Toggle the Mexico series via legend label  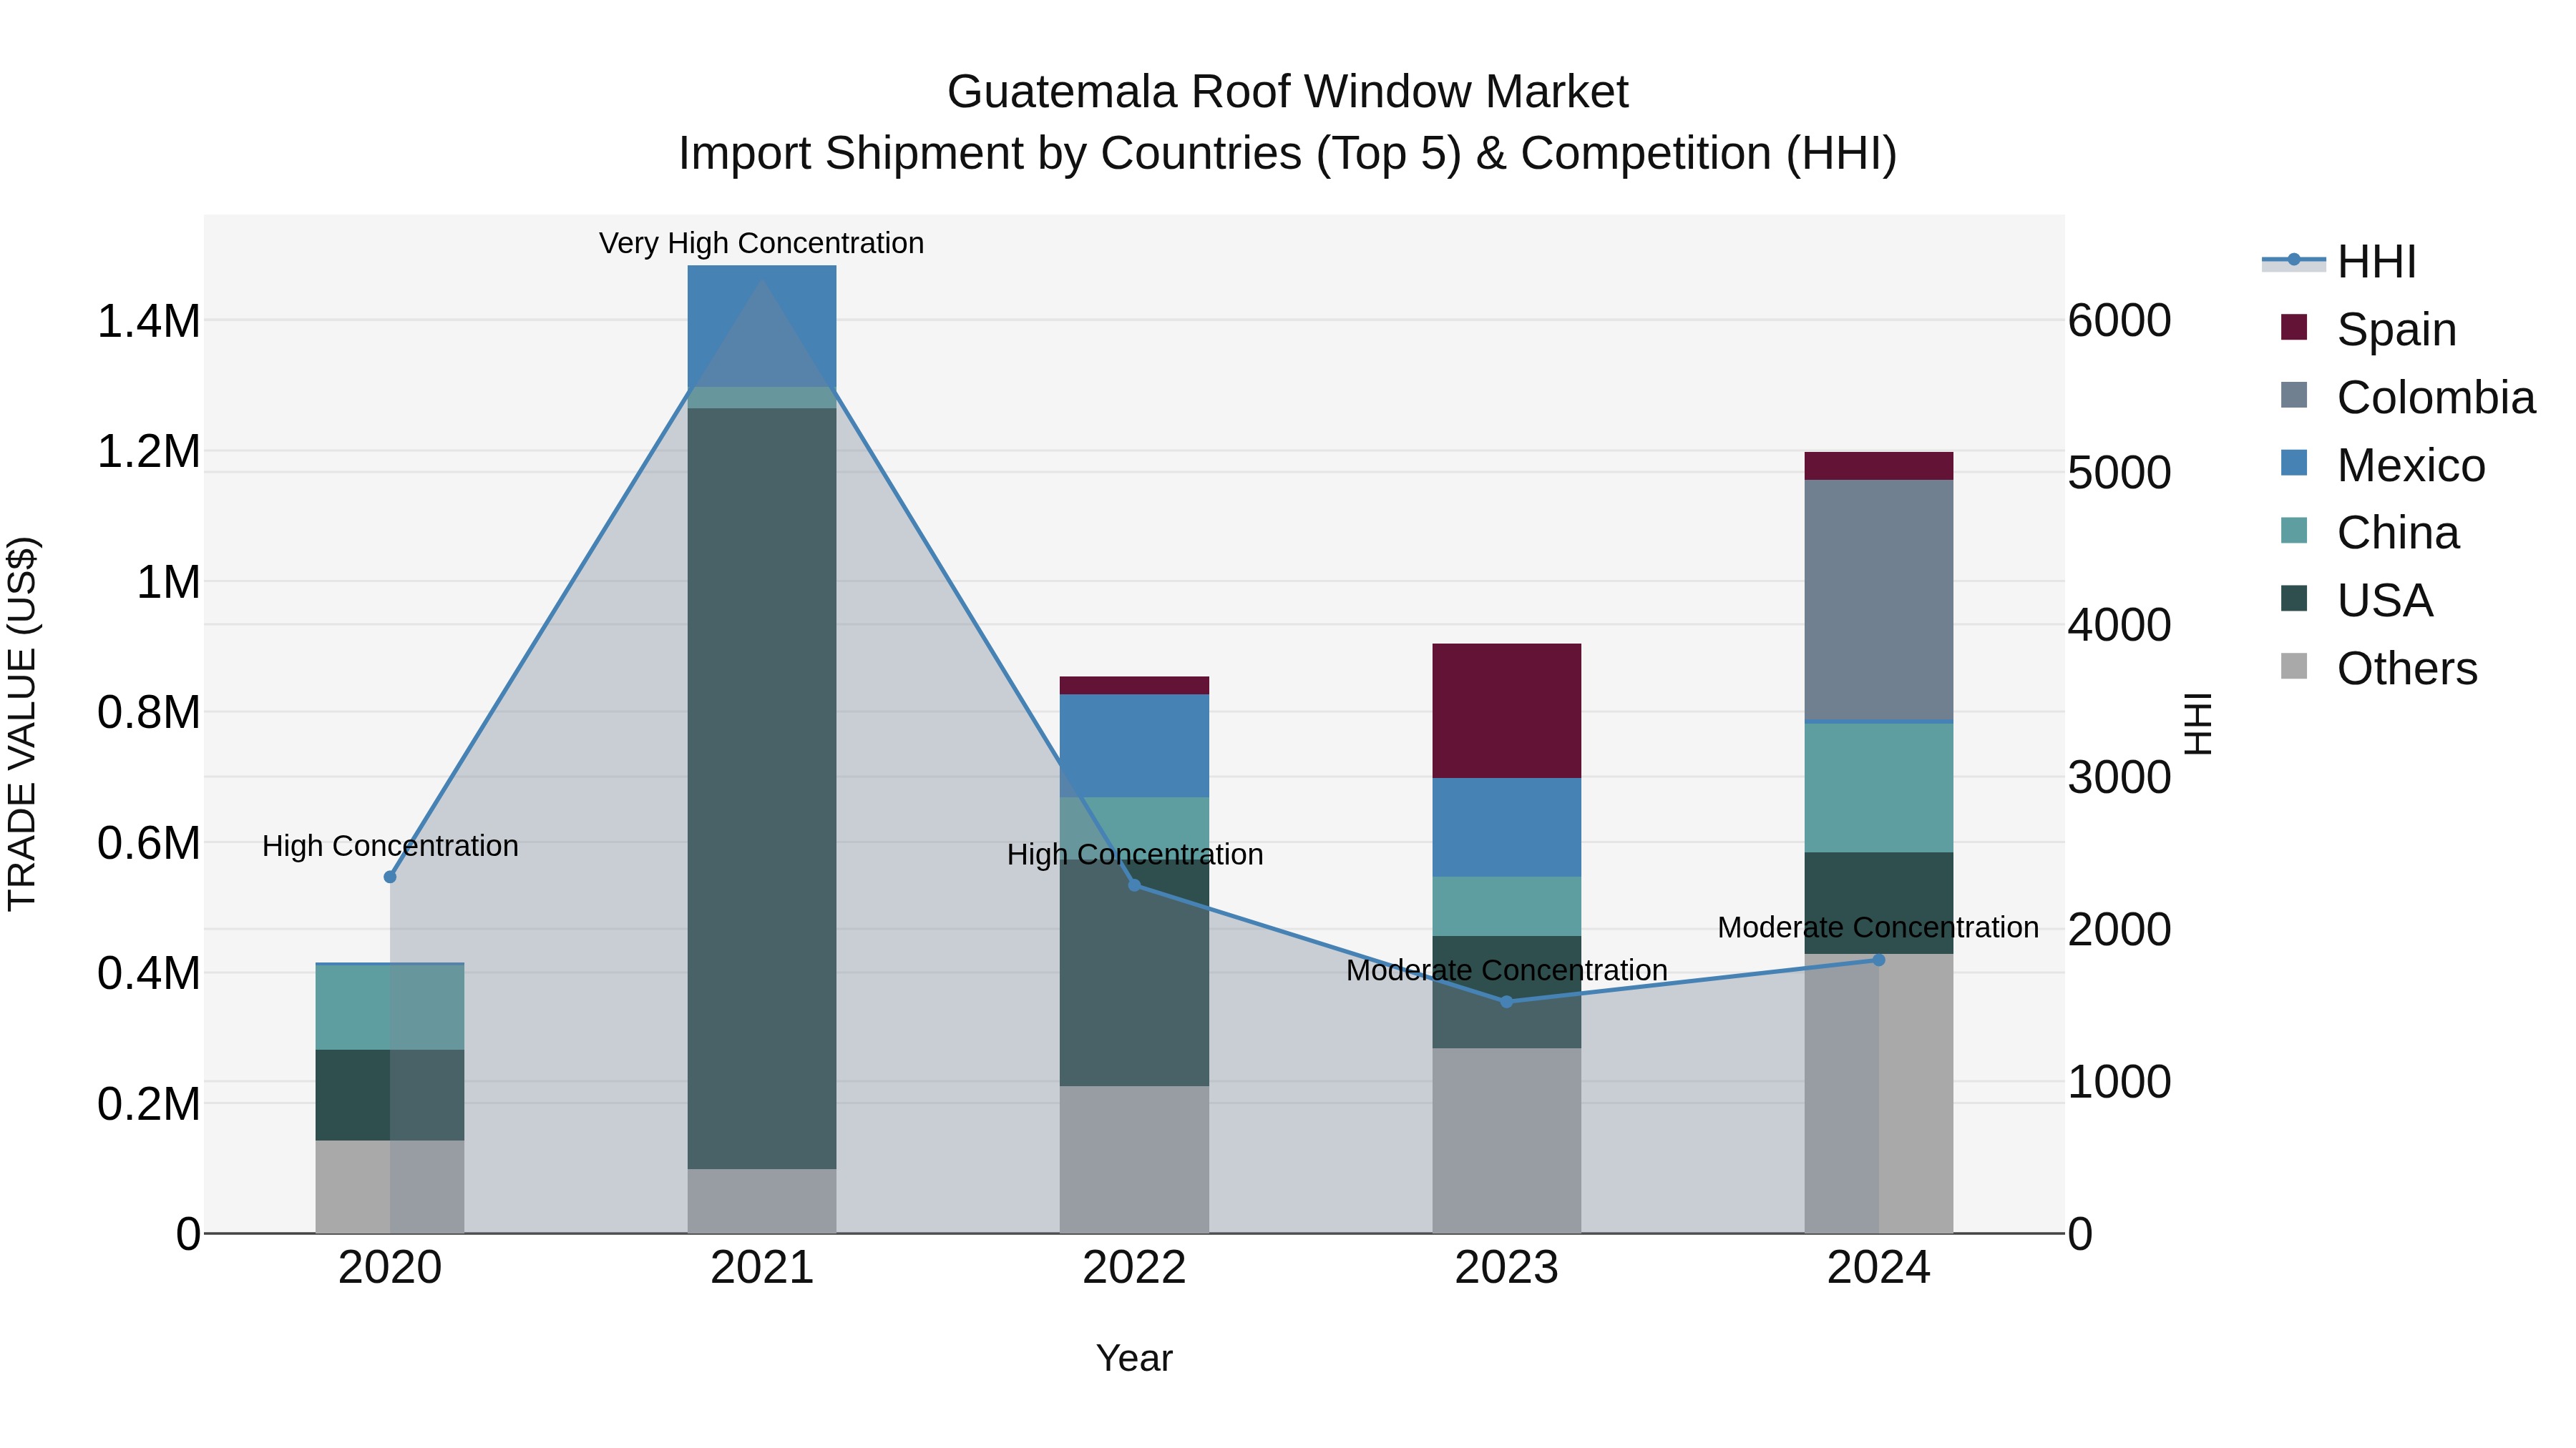pos(2411,466)
